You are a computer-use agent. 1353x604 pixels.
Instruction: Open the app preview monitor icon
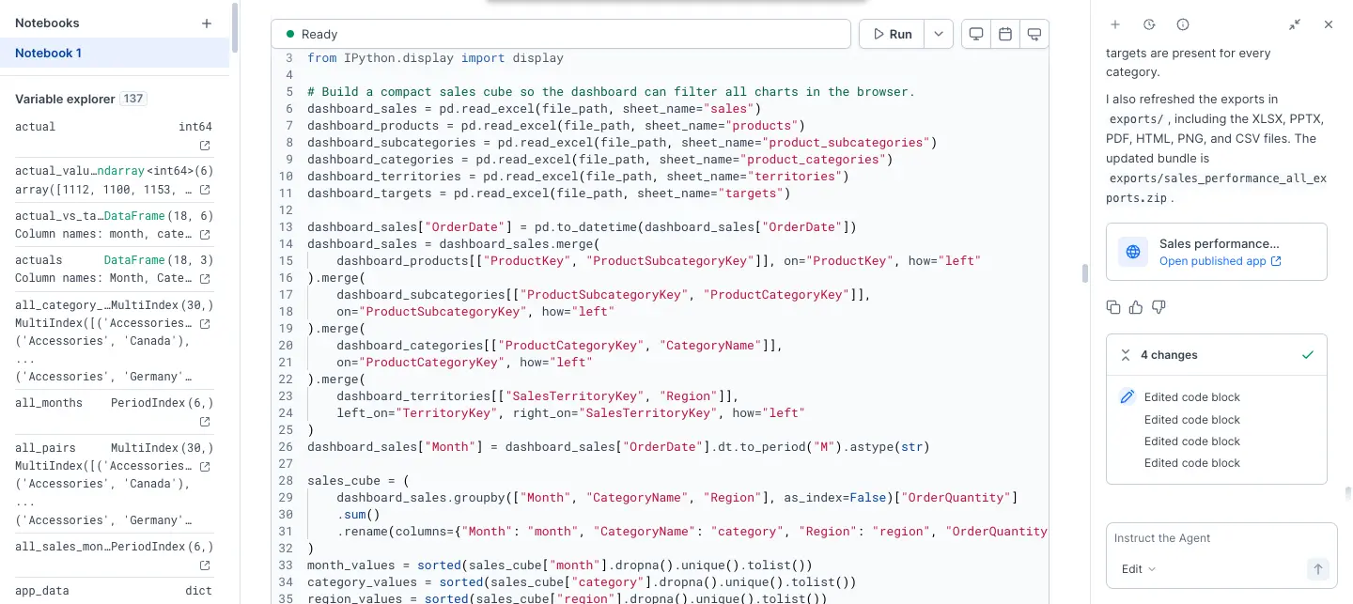point(976,34)
